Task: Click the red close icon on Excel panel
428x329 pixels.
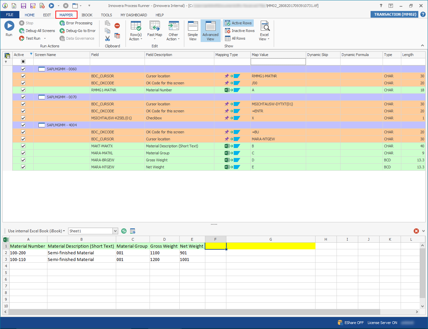Action: tap(416, 231)
